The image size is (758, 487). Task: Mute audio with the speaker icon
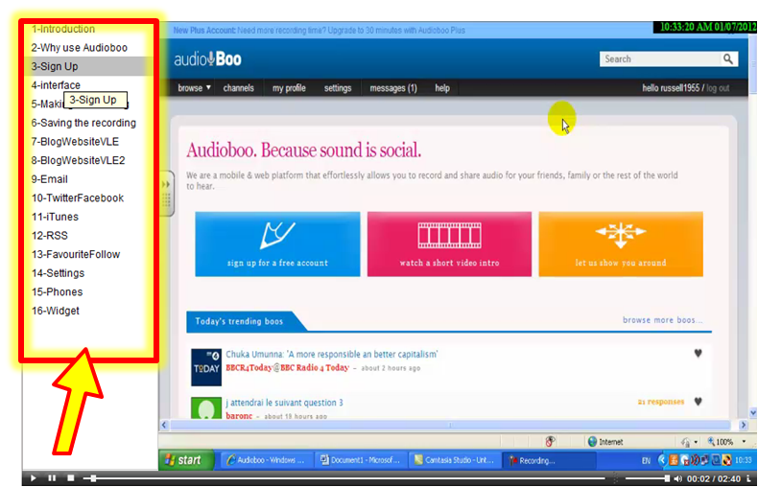tap(678, 478)
